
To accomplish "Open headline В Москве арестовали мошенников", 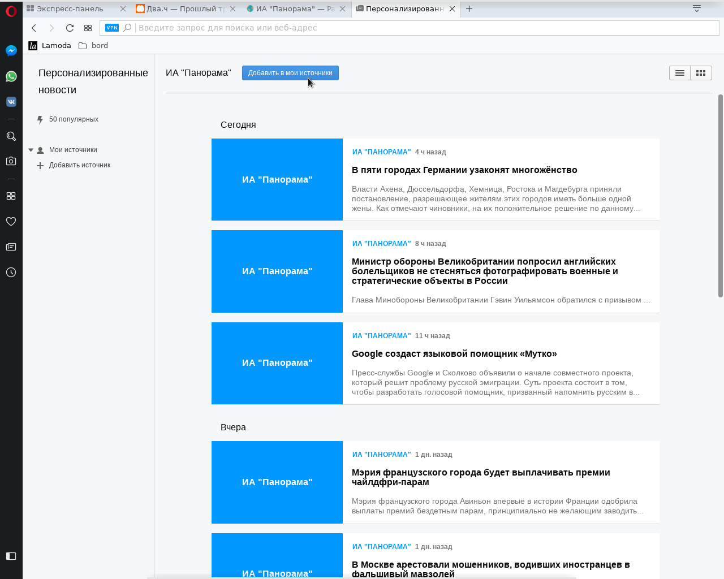I will [491, 569].
